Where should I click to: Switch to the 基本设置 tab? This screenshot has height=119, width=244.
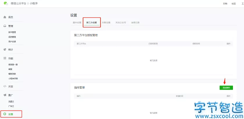click(x=77, y=23)
